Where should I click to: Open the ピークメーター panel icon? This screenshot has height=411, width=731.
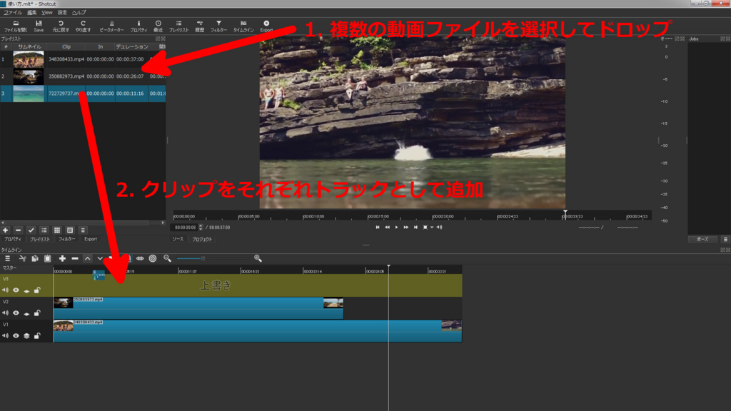pyautogui.click(x=111, y=26)
